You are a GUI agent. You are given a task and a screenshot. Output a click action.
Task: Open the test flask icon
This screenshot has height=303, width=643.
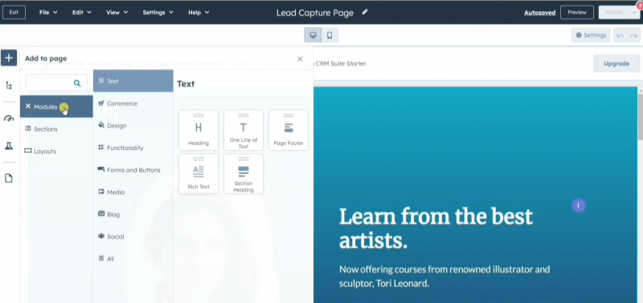tap(9, 146)
